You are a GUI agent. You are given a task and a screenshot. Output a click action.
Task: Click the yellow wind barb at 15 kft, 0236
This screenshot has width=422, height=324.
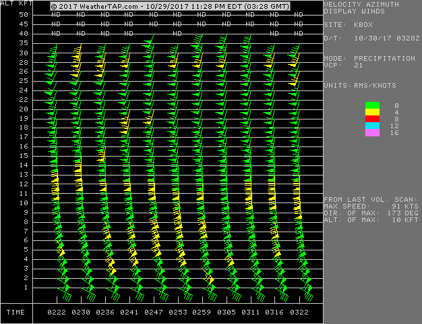(x=102, y=157)
